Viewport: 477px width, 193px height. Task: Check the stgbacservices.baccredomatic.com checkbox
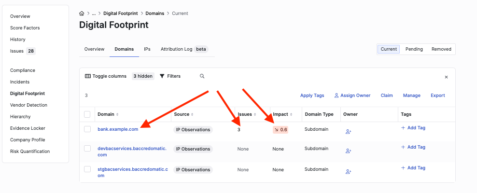click(x=87, y=169)
